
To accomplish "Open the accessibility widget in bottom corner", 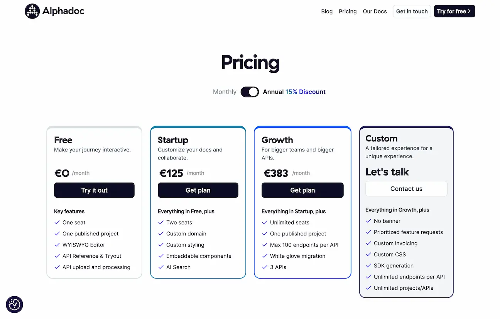I will click(x=14, y=304).
